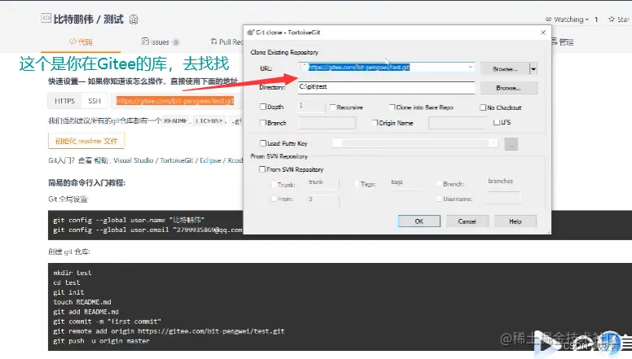
Task: Expand the URL history dropdown
Action: pos(470,68)
